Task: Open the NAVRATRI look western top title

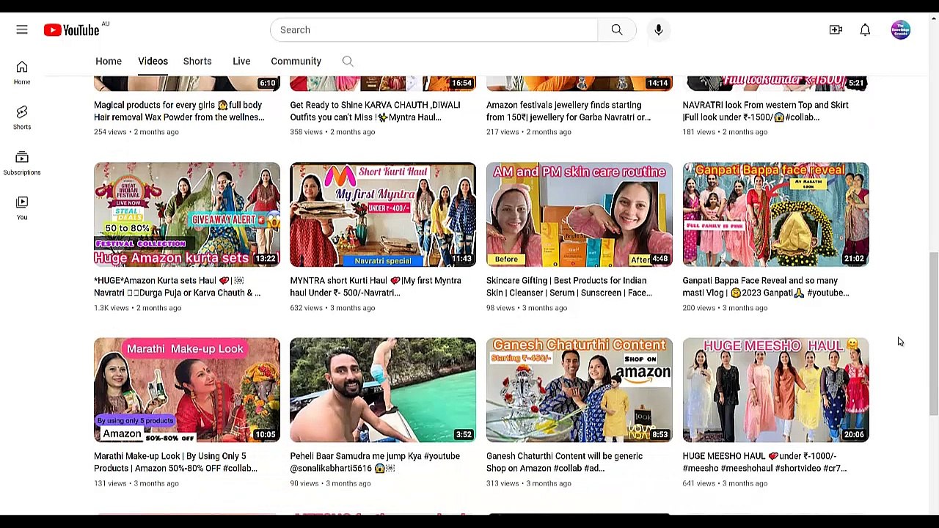Action: coord(765,111)
